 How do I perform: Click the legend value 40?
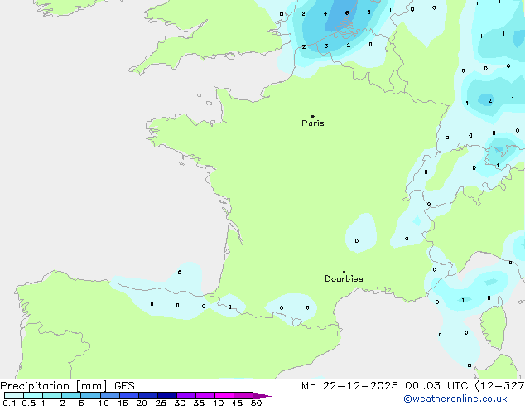218,403
